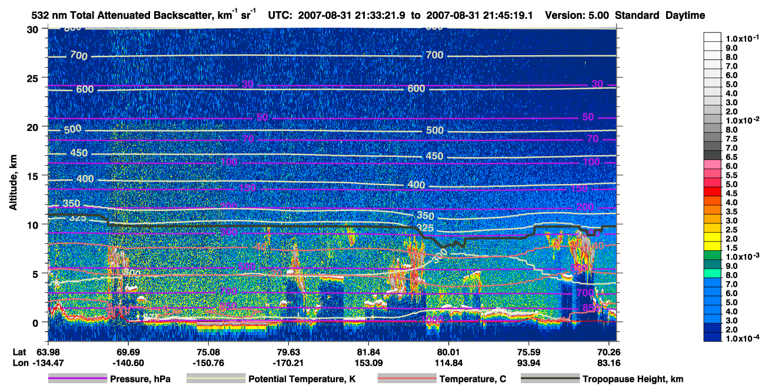The image size is (765, 392).
Task: Click the mint green colorbar swatch below the green 8.0 label
Action: [x=713, y=273]
